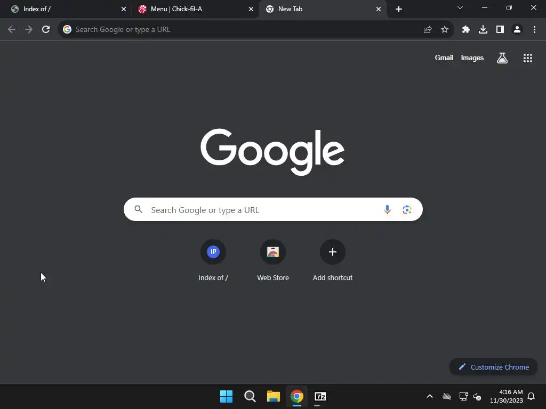
Task: Click the muted volume tray icon
Action: [477, 396]
